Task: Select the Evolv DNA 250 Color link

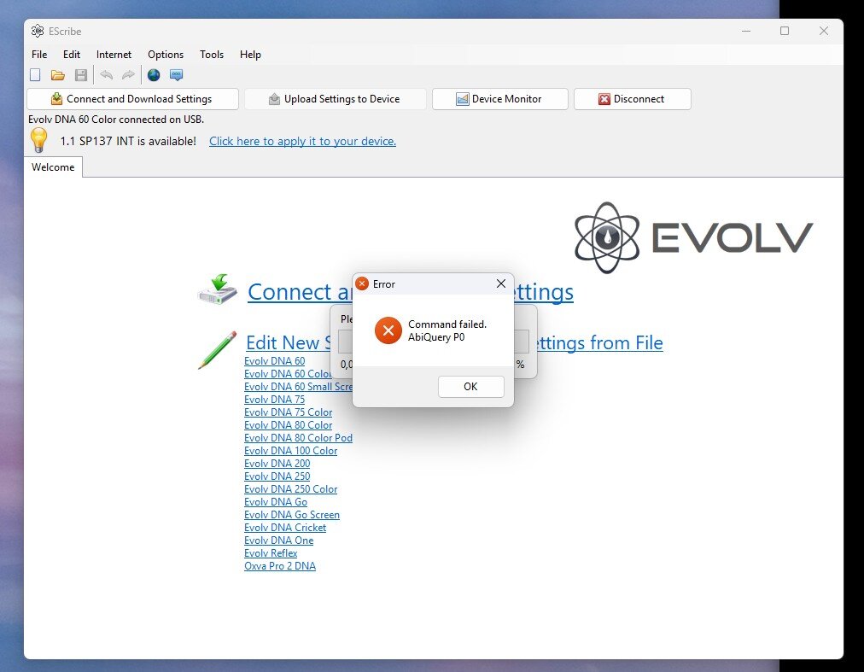Action: click(x=290, y=489)
